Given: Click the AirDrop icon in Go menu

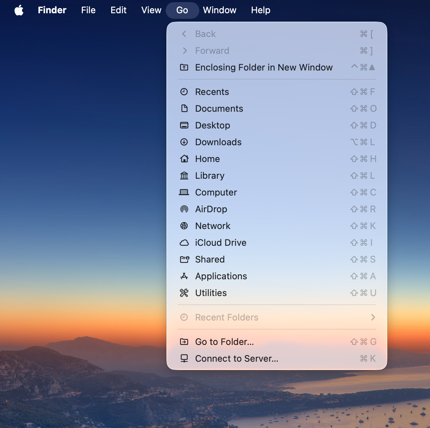Looking at the screenshot, I should 184,209.
